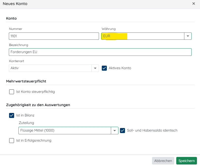
Task: Click the Zugehörigkeit zu den Auswertungen heading
Action: [x=38, y=105]
